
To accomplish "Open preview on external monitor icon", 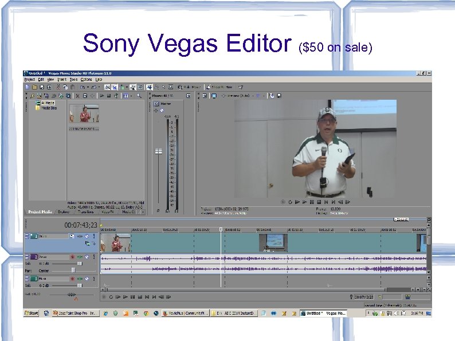I will (214, 96).
